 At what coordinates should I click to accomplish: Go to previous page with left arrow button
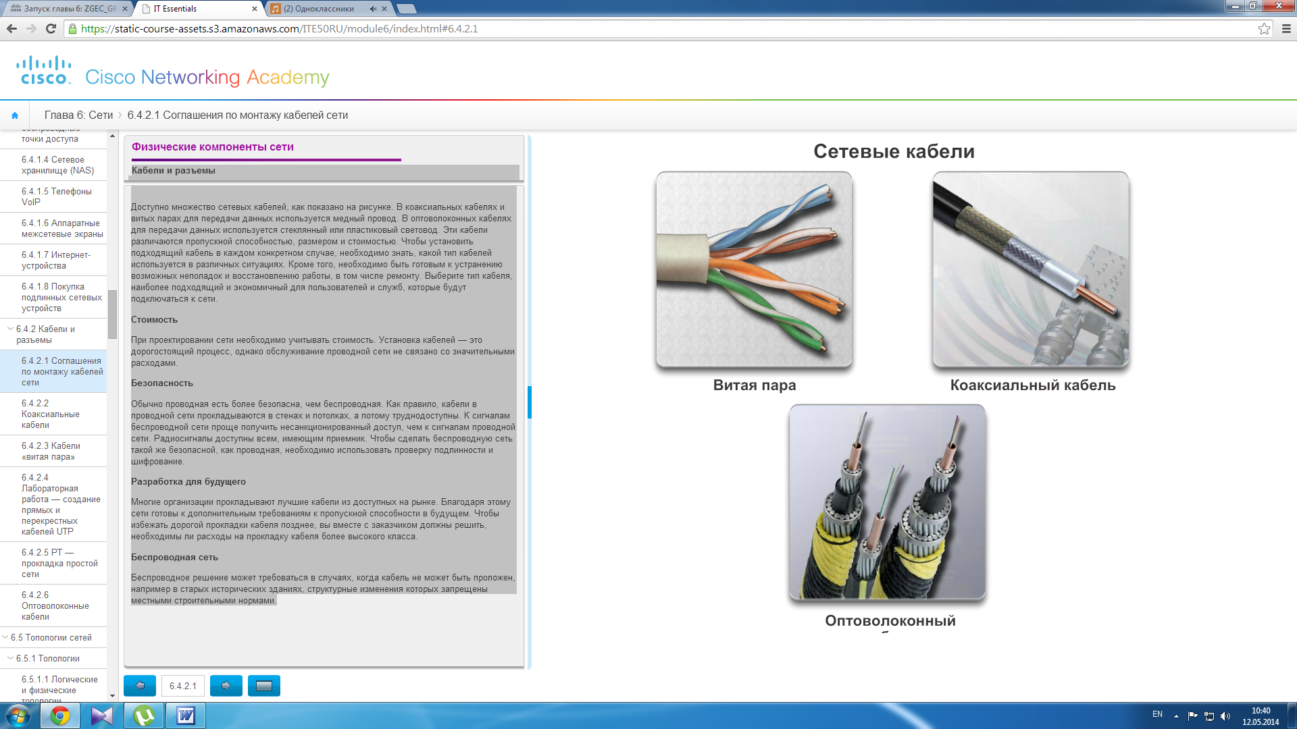pos(140,686)
